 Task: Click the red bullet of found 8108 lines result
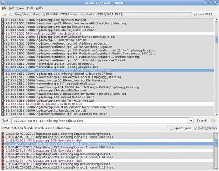(x=3, y=157)
